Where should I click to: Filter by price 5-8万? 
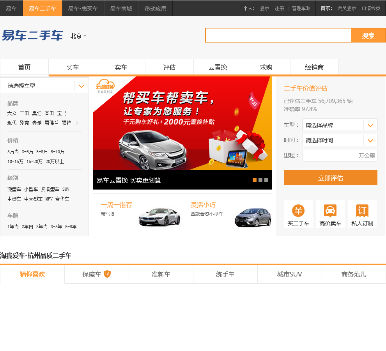[x=42, y=152]
